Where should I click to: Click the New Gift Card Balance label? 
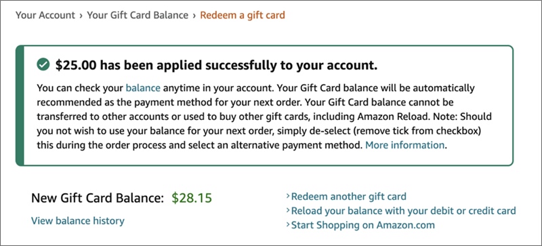[97, 199]
